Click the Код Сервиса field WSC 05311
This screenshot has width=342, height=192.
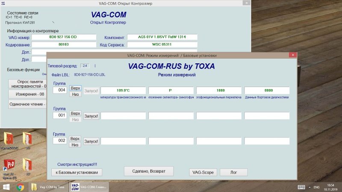162,44
